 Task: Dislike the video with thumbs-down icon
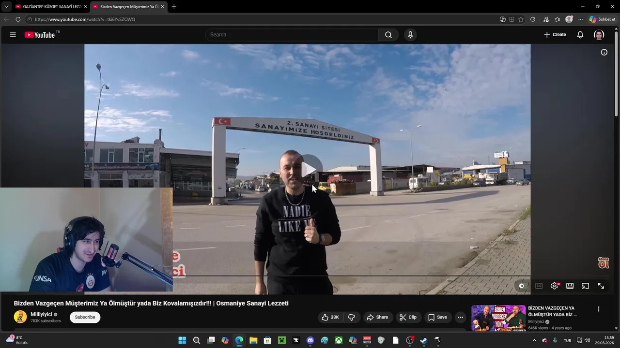352,317
